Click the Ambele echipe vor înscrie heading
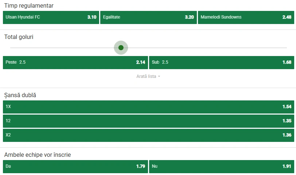 38,155
